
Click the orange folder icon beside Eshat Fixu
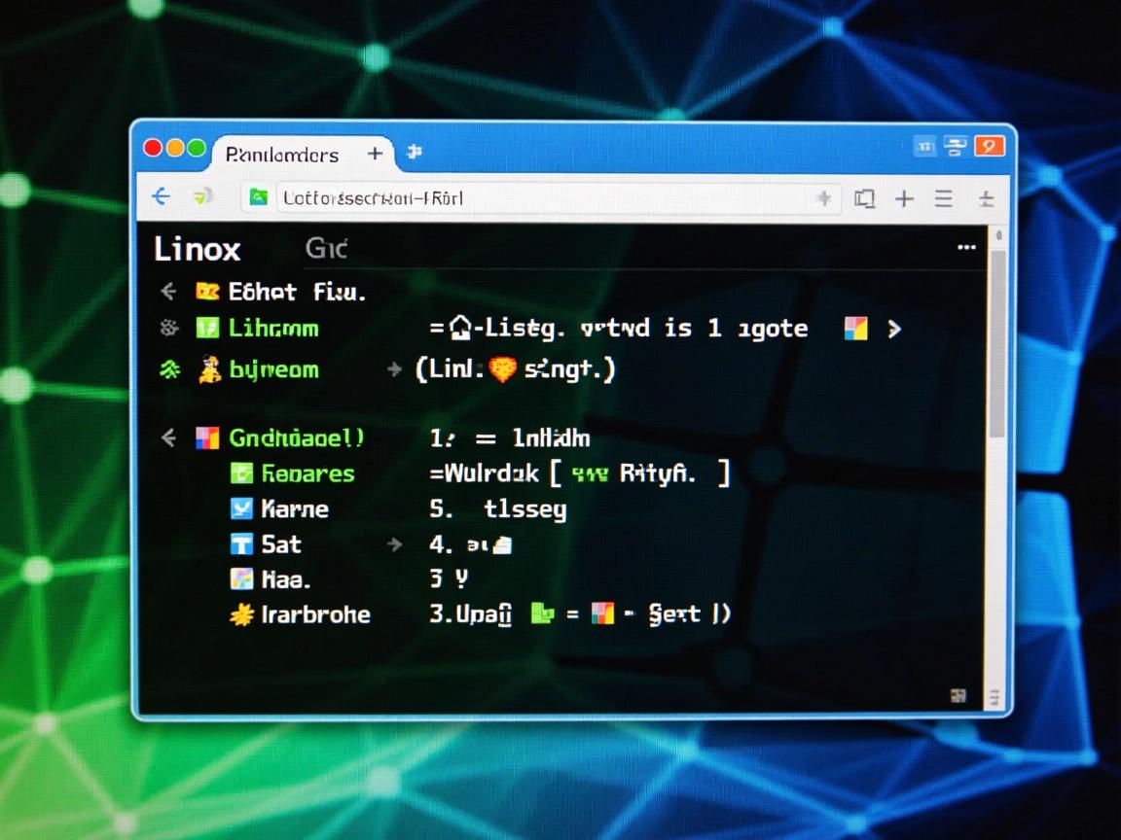207,291
